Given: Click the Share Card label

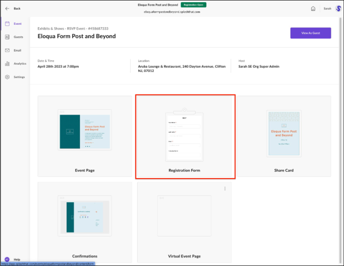Looking at the screenshot, I should pyautogui.click(x=284, y=170).
